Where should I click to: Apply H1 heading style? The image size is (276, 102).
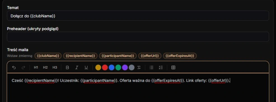click(x=36, y=67)
